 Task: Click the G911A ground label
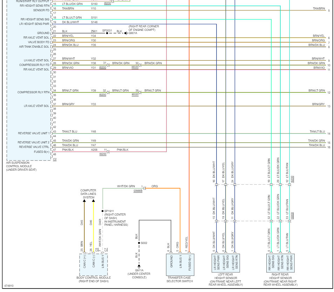(x=139, y=270)
